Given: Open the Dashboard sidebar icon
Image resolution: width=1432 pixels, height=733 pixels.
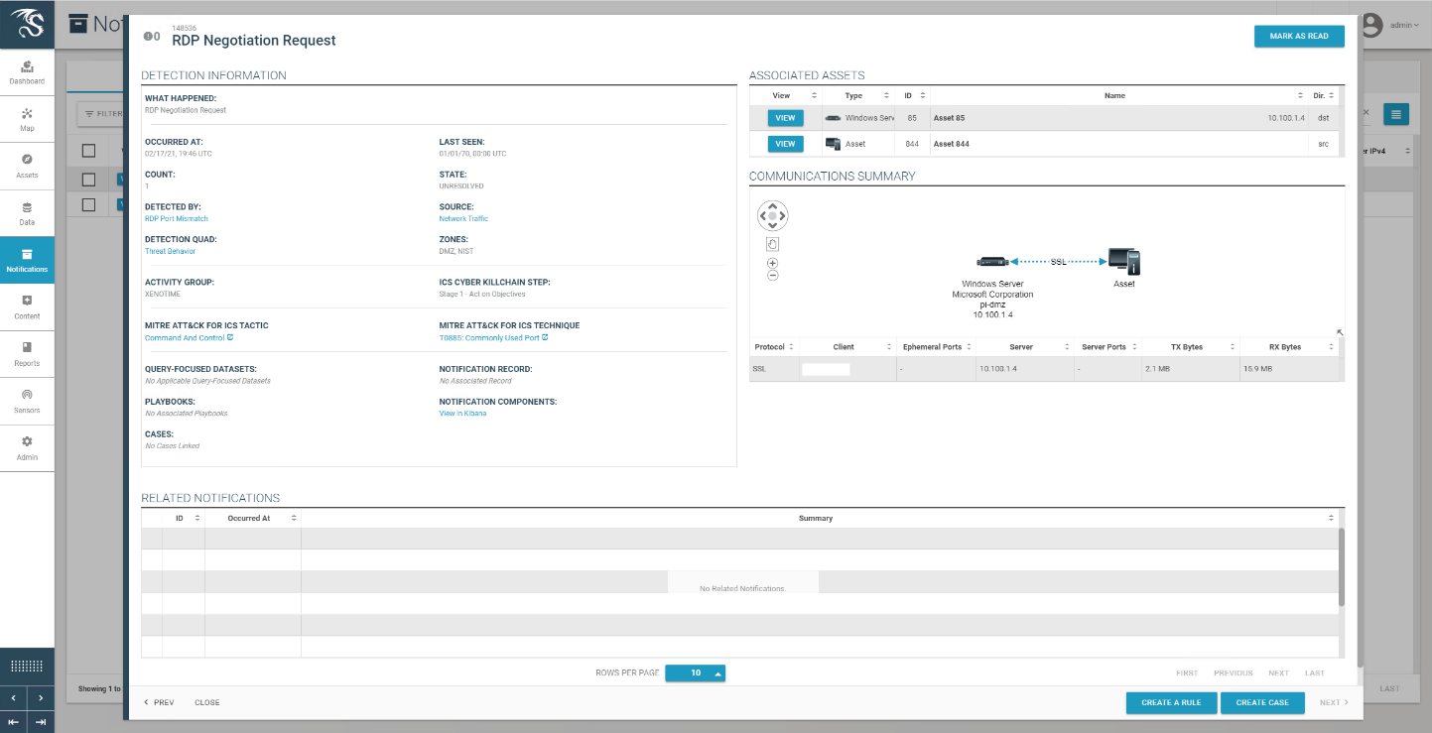Looking at the screenshot, I should tap(27, 71).
